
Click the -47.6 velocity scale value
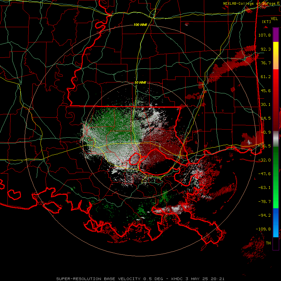point(264,174)
